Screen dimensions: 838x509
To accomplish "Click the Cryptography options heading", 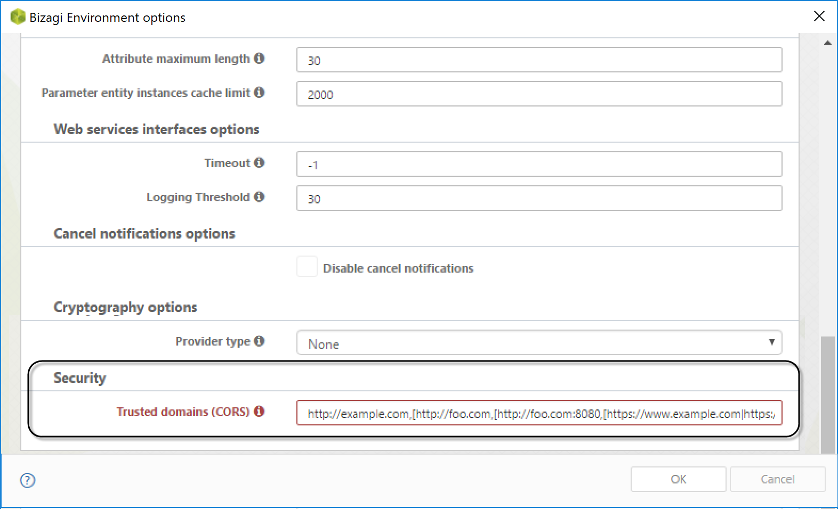I will coord(126,307).
